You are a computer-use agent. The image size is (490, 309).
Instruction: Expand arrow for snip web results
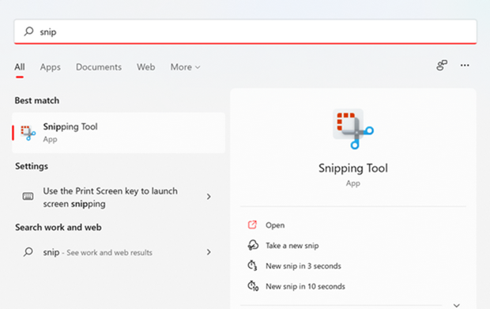pyautogui.click(x=209, y=252)
